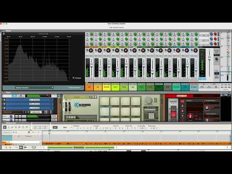
Task: Toggle the checkbox on the first blue rack row
Action: [4, 100]
